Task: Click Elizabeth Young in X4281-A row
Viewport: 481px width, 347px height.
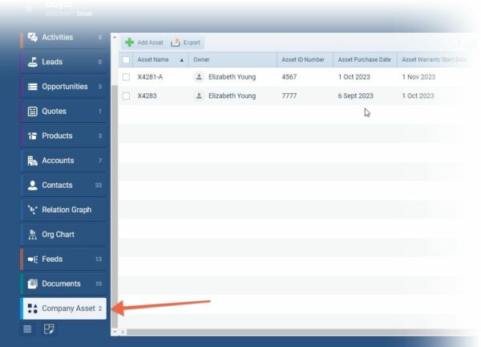Action: point(232,77)
